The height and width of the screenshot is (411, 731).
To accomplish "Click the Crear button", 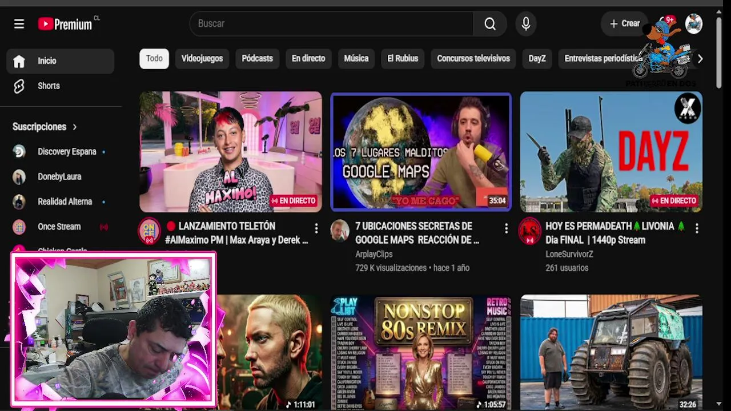I will pyautogui.click(x=624, y=23).
